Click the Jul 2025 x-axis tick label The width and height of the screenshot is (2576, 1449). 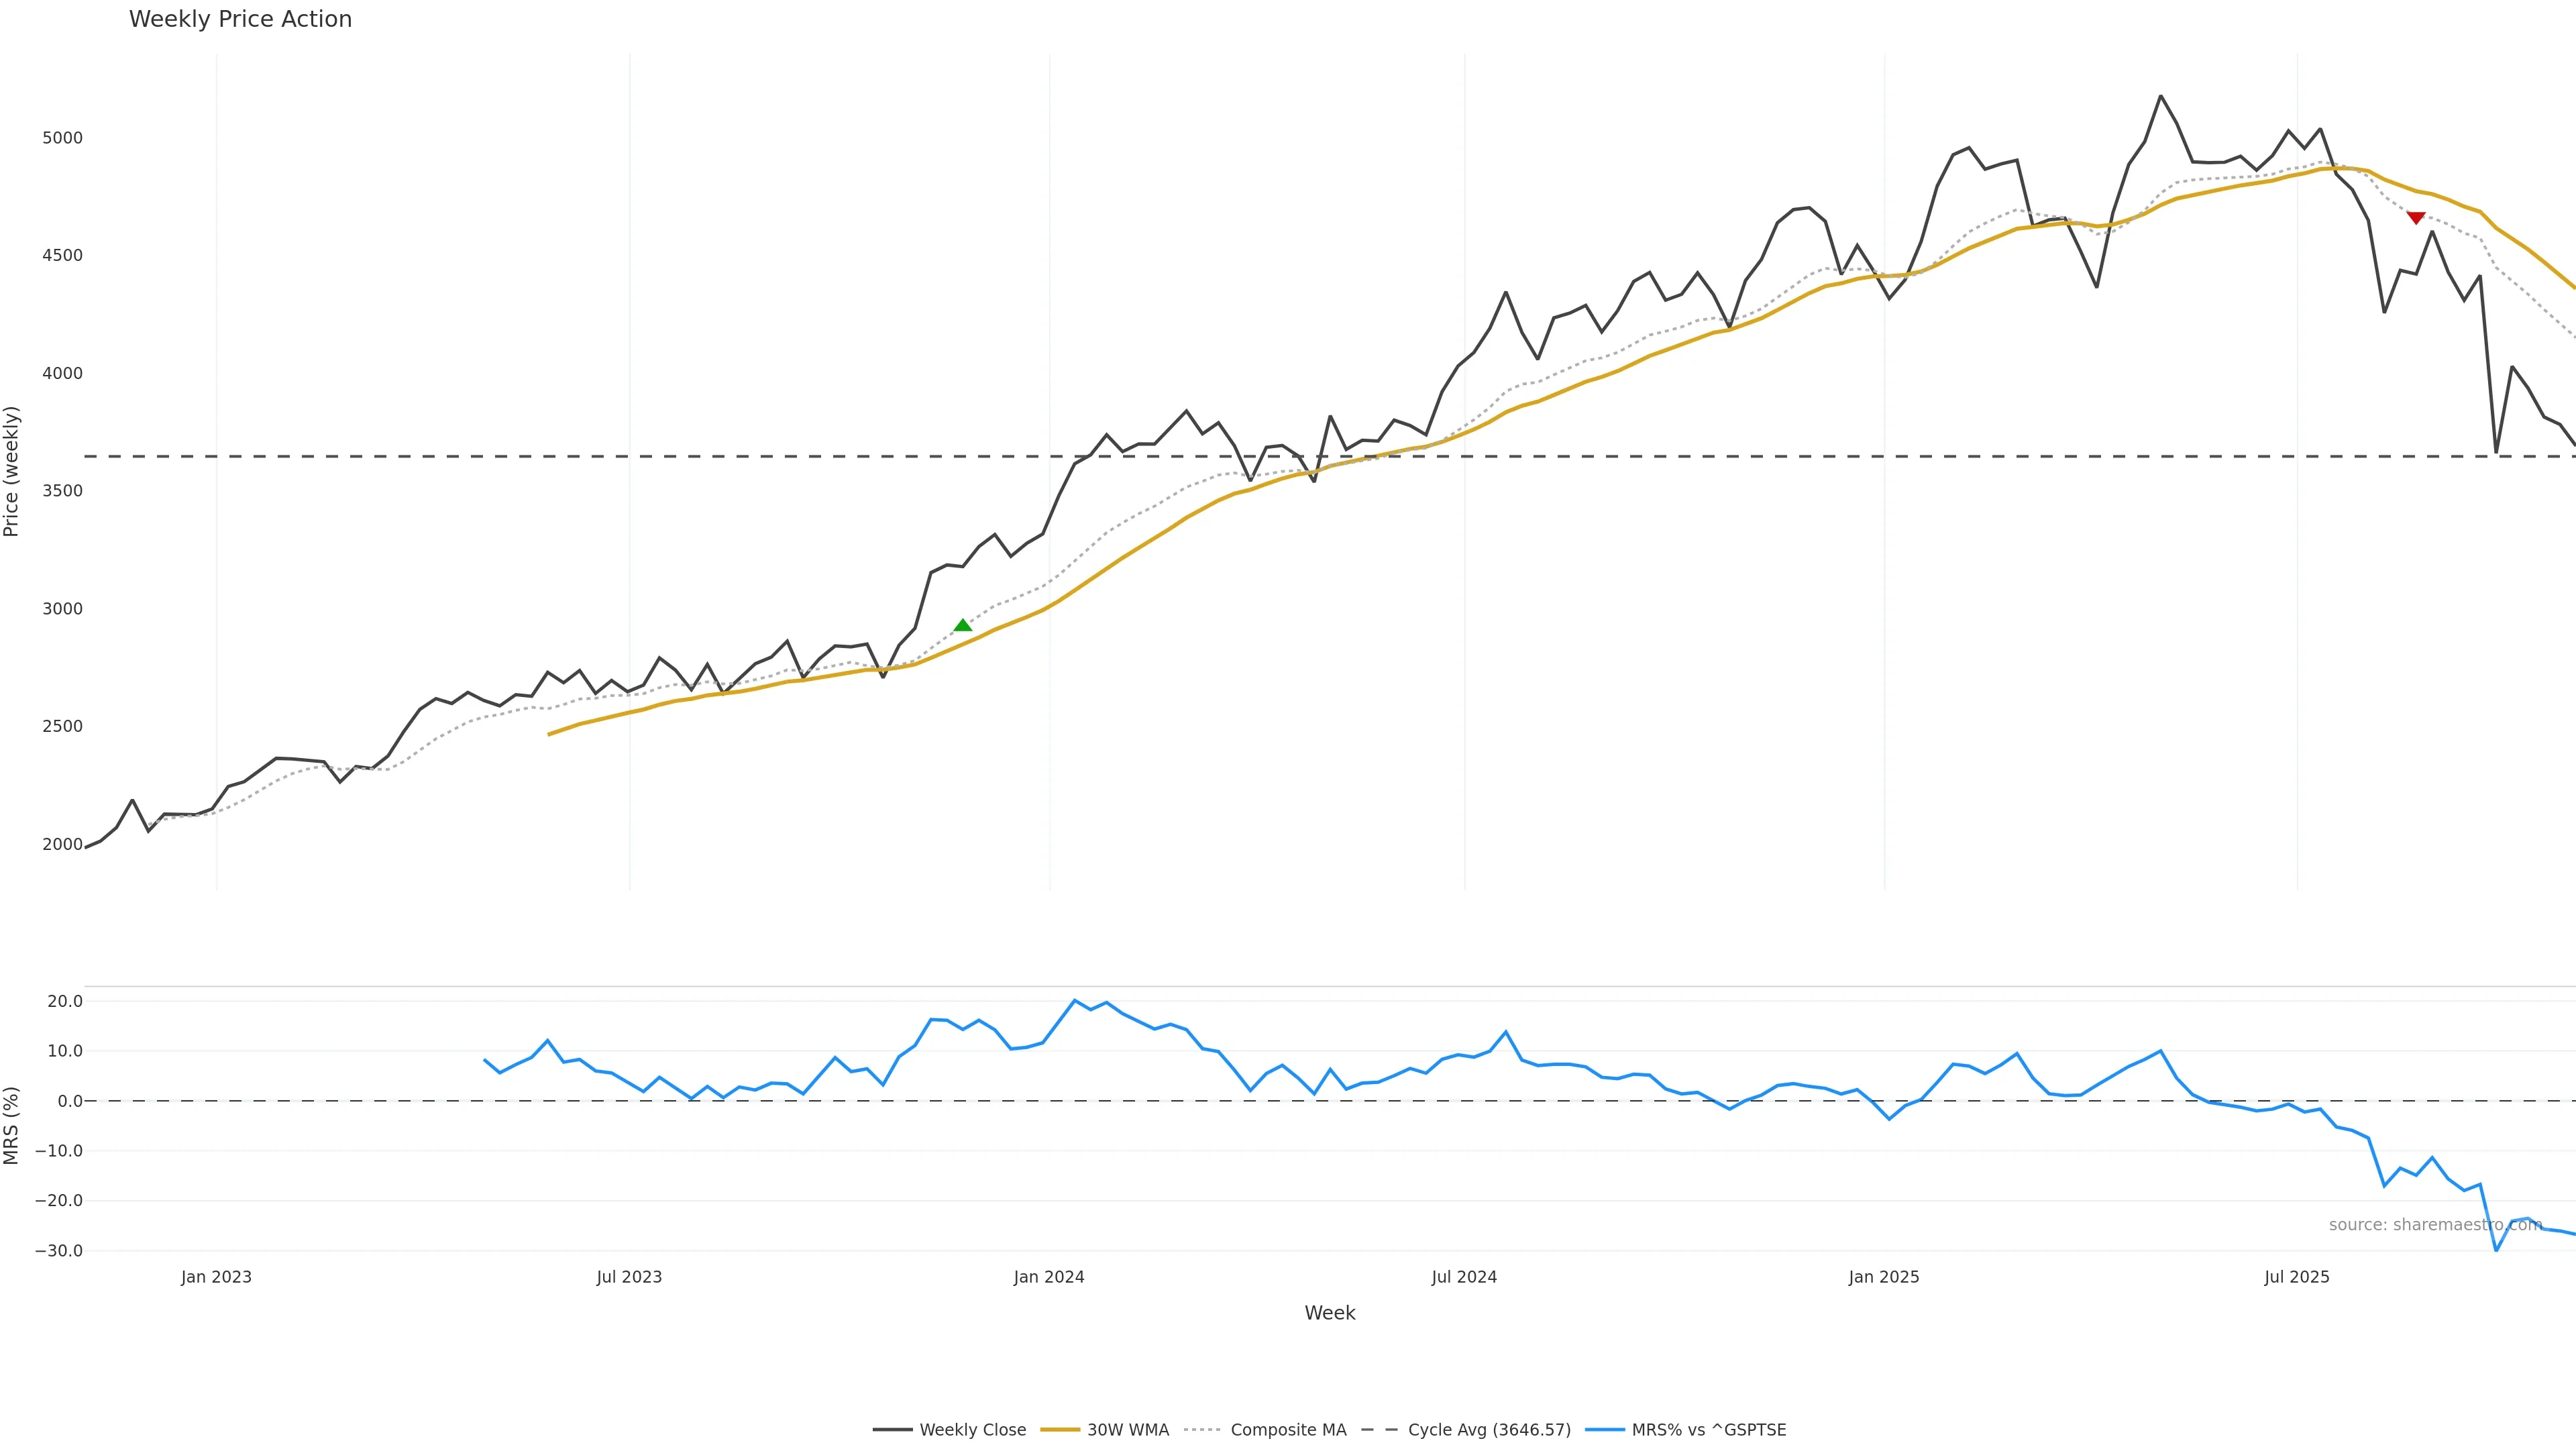pos(2297,1277)
